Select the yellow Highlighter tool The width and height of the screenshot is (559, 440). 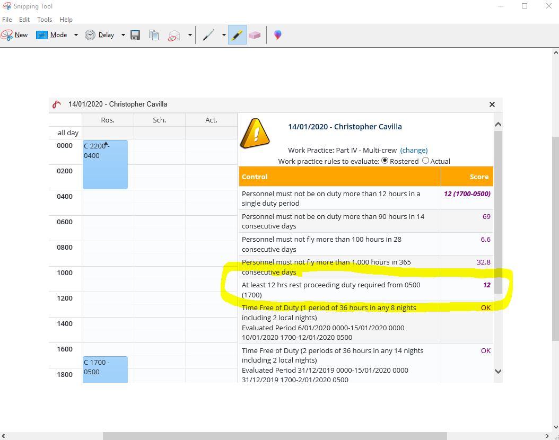click(x=237, y=35)
